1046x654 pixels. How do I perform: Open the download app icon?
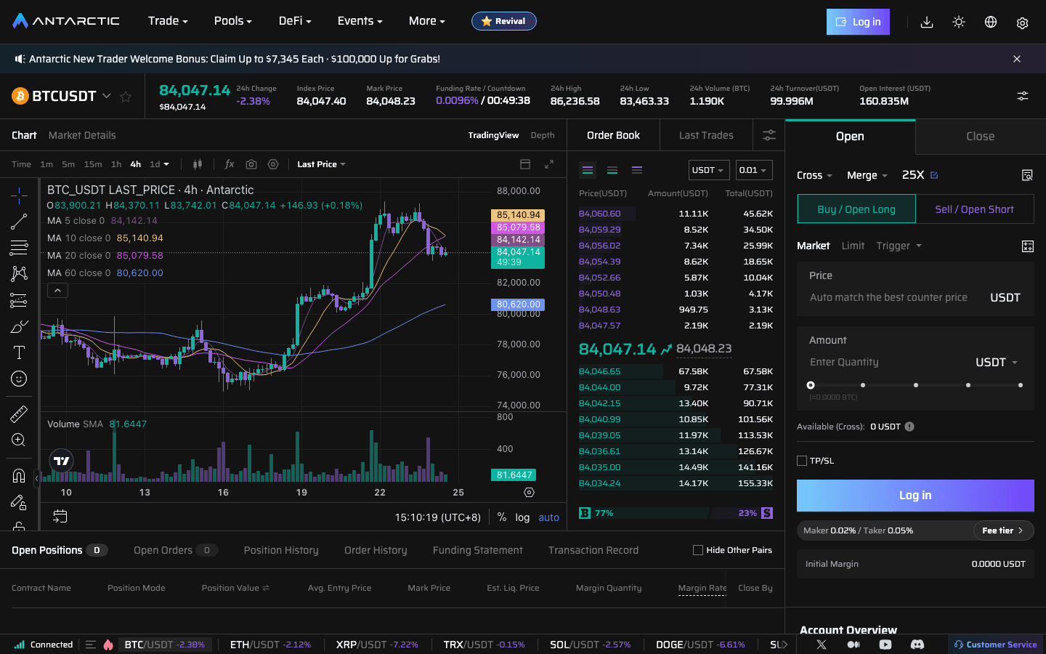tap(927, 22)
